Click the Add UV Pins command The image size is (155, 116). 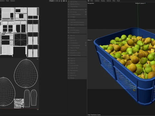point(77,2)
